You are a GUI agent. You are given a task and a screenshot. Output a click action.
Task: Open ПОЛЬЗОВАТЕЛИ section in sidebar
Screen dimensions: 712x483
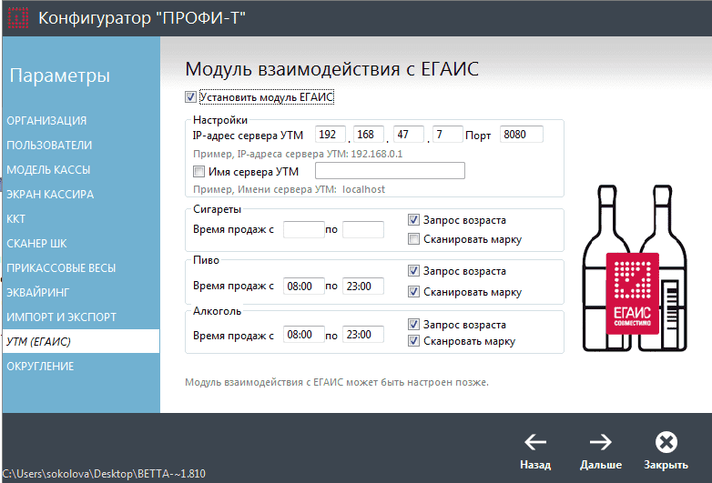[x=81, y=146]
